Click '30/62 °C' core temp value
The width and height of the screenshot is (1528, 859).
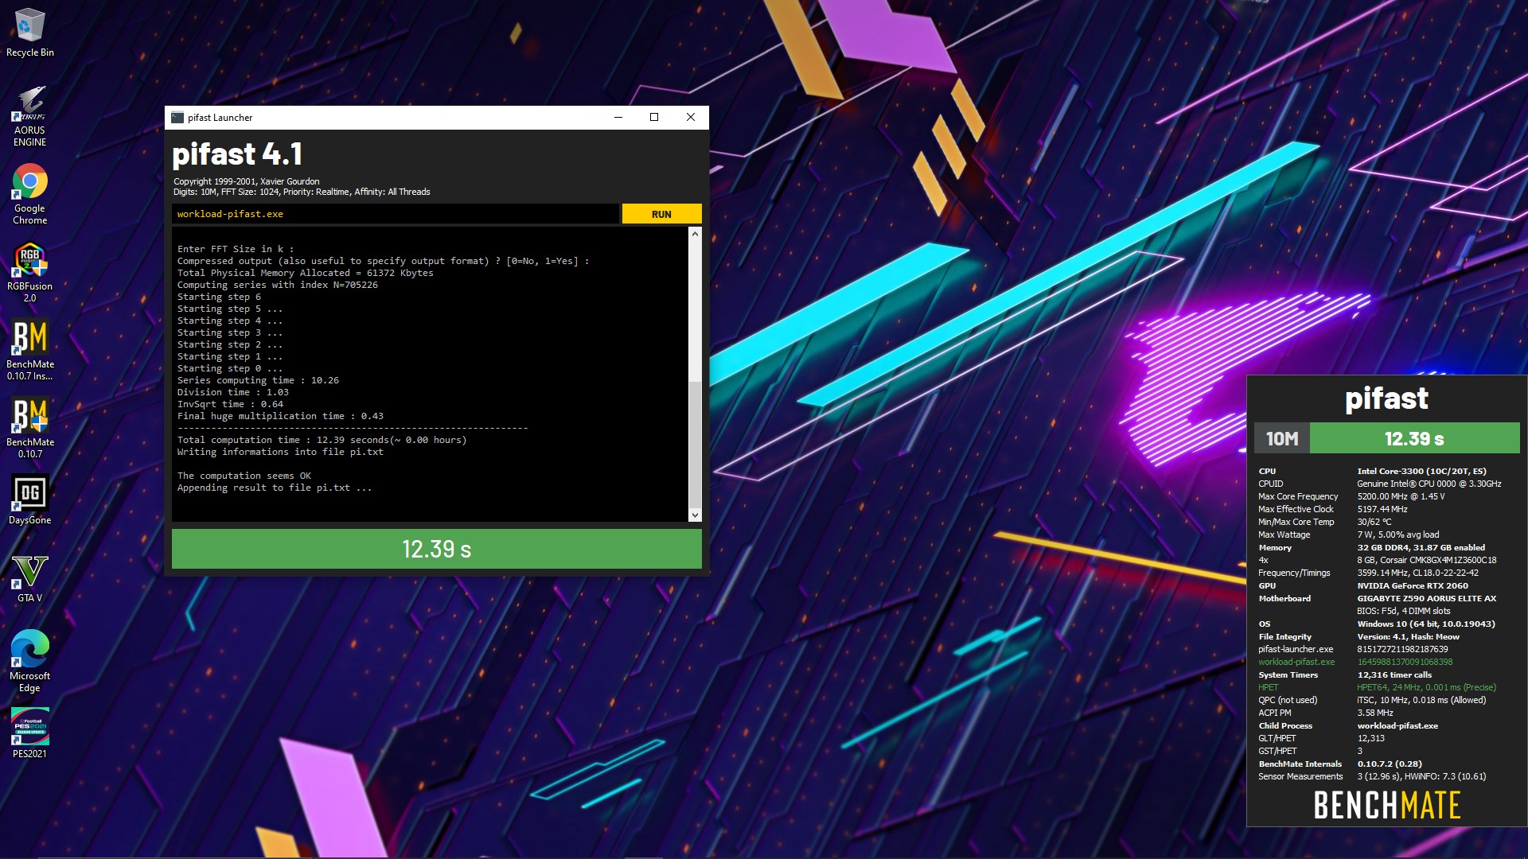coord(1374,522)
